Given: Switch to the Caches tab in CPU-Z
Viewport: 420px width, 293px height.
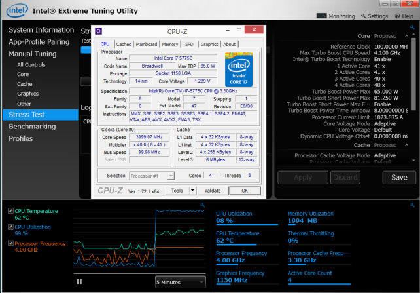Looking at the screenshot, I should tap(124, 44).
